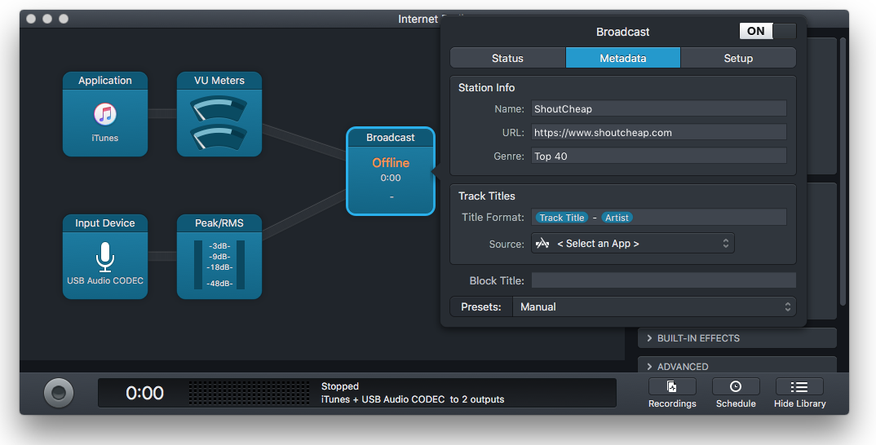The image size is (876, 445).
Task: Open the Schedule clock icon
Action: (736, 386)
